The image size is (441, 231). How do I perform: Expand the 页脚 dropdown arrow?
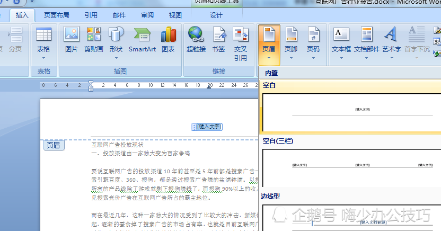(x=291, y=58)
